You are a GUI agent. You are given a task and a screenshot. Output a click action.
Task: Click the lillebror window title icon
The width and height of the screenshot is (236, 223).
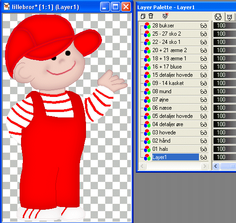[x=6, y=7]
